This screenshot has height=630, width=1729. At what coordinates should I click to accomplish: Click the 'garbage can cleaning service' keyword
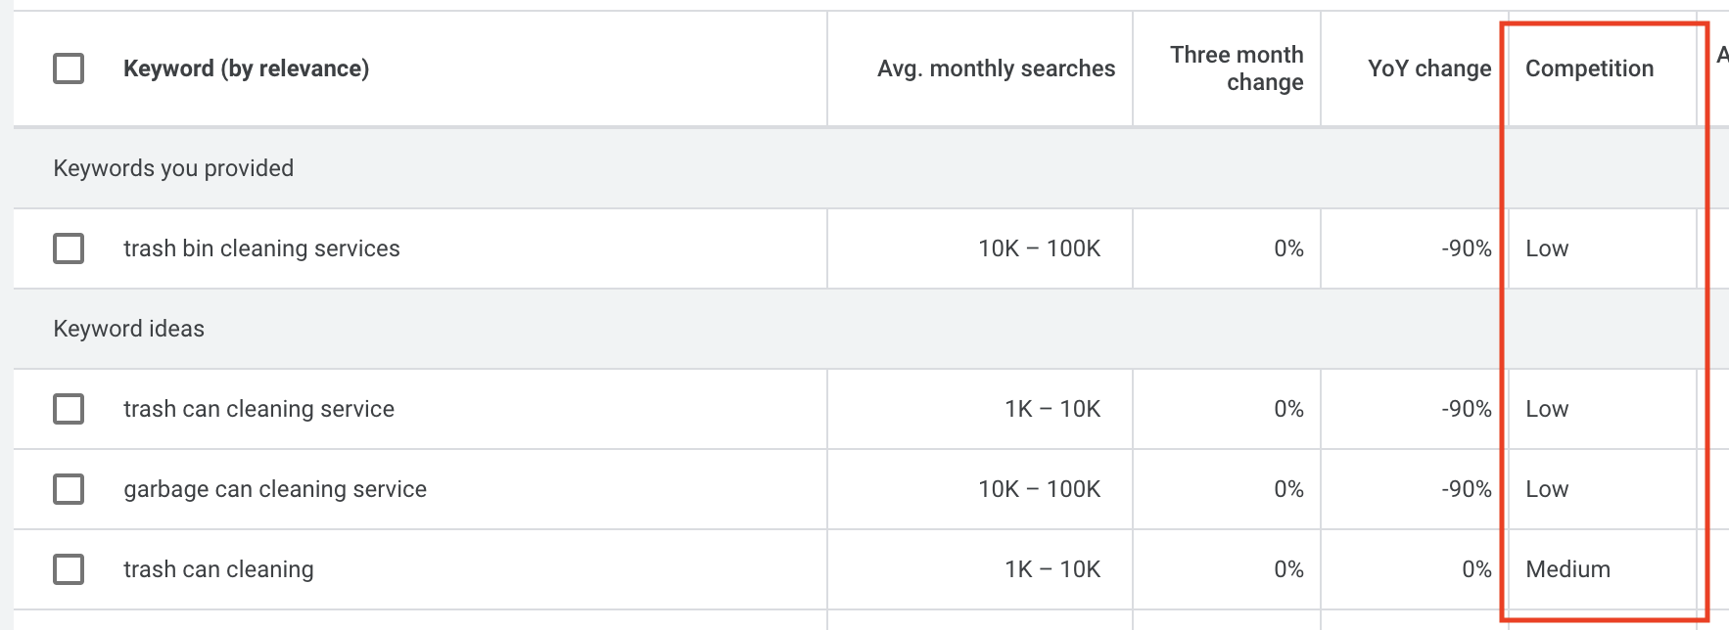tap(275, 489)
